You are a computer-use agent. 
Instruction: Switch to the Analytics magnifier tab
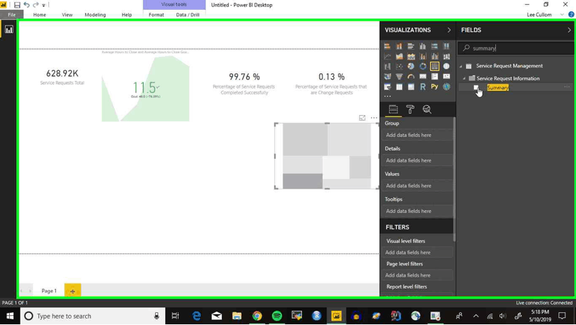click(x=427, y=109)
